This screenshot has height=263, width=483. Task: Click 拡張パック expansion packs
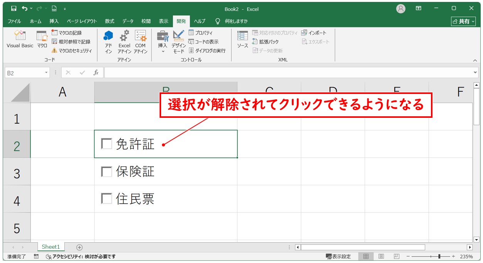pos(265,42)
